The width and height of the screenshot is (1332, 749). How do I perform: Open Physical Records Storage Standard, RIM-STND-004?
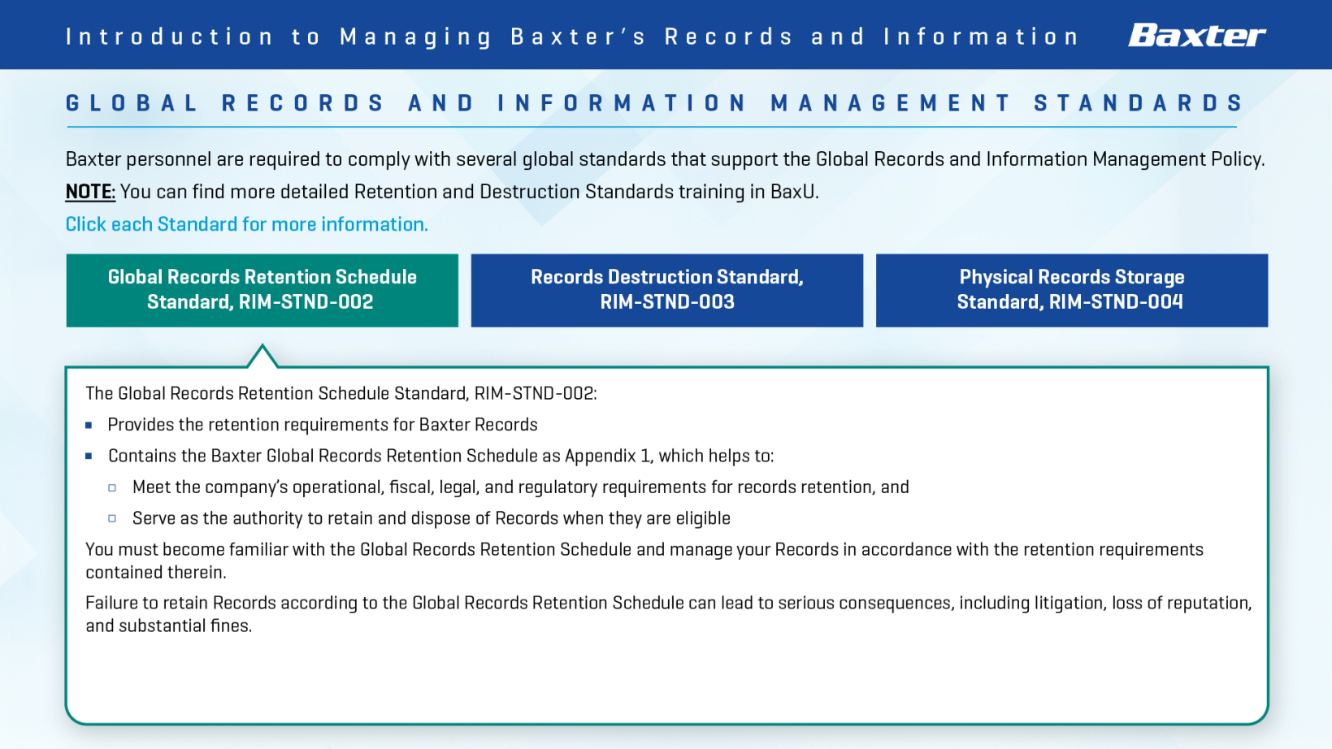[1071, 290]
